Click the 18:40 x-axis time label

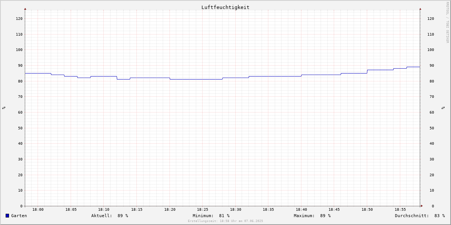301,210
